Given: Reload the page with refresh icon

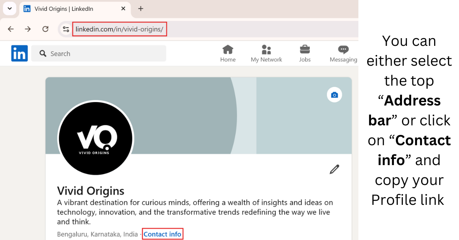Looking at the screenshot, I should pyautogui.click(x=45, y=29).
